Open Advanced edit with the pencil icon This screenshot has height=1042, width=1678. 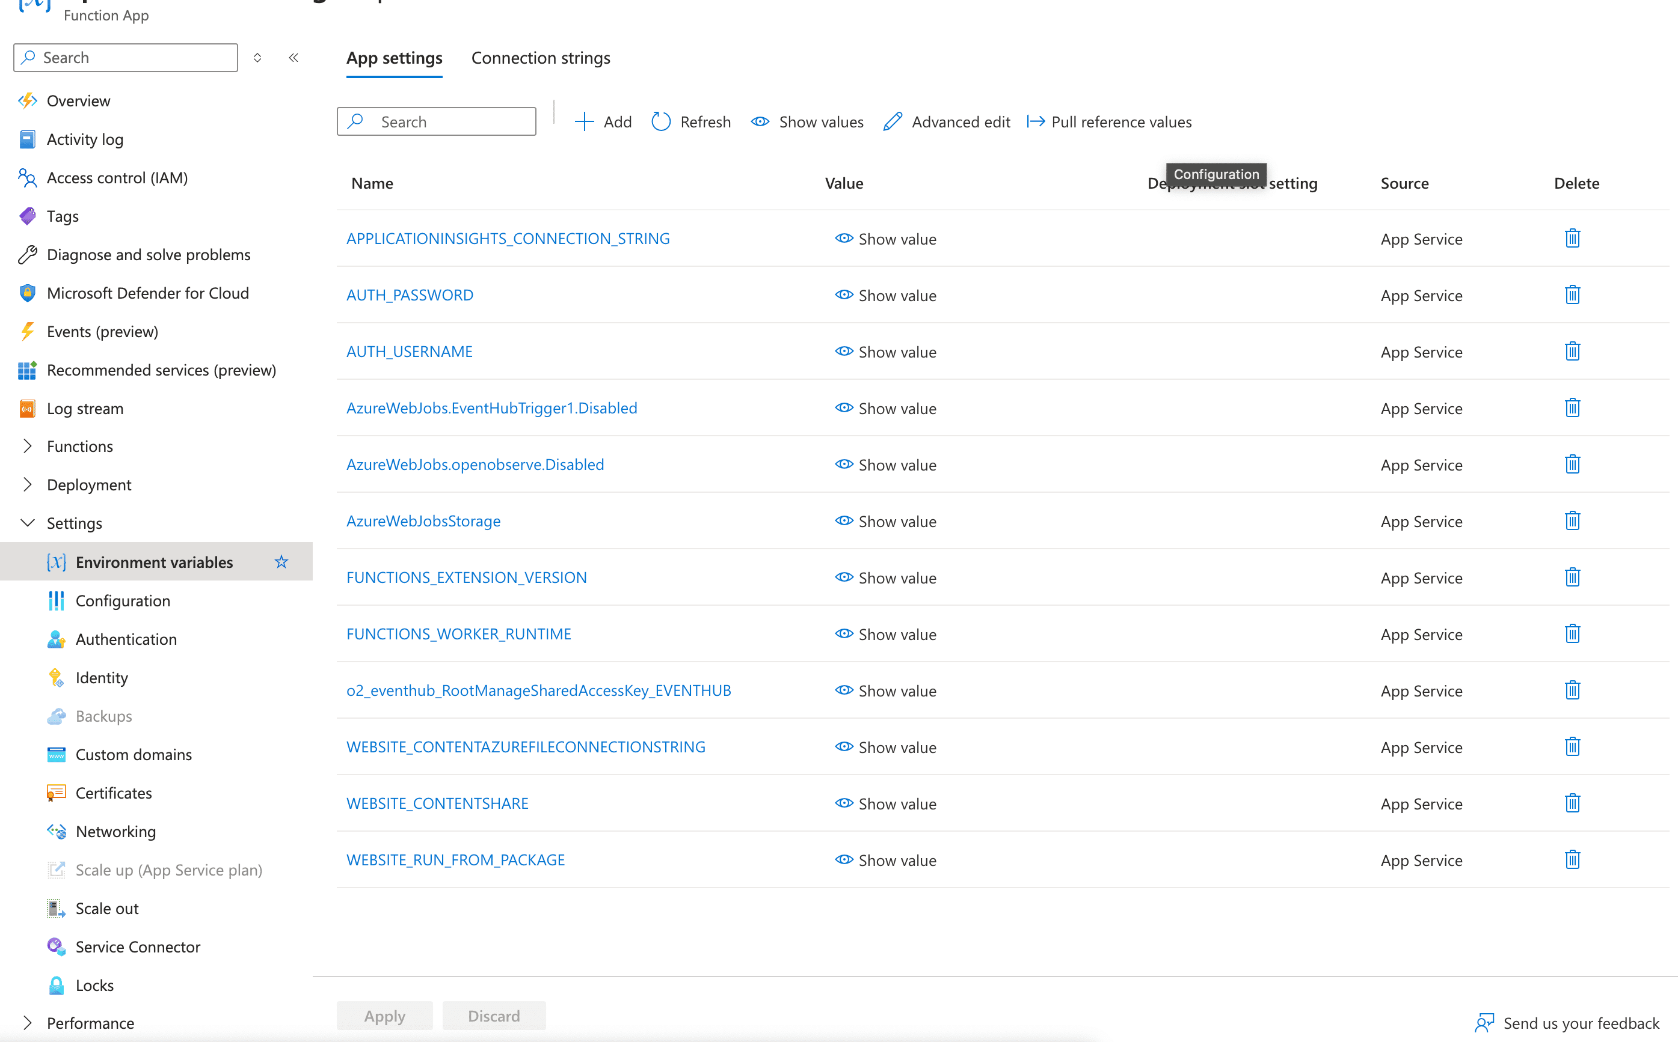[893, 122]
